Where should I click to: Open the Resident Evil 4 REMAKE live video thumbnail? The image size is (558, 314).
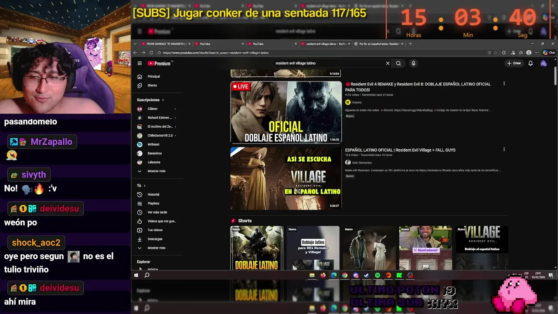(x=286, y=113)
